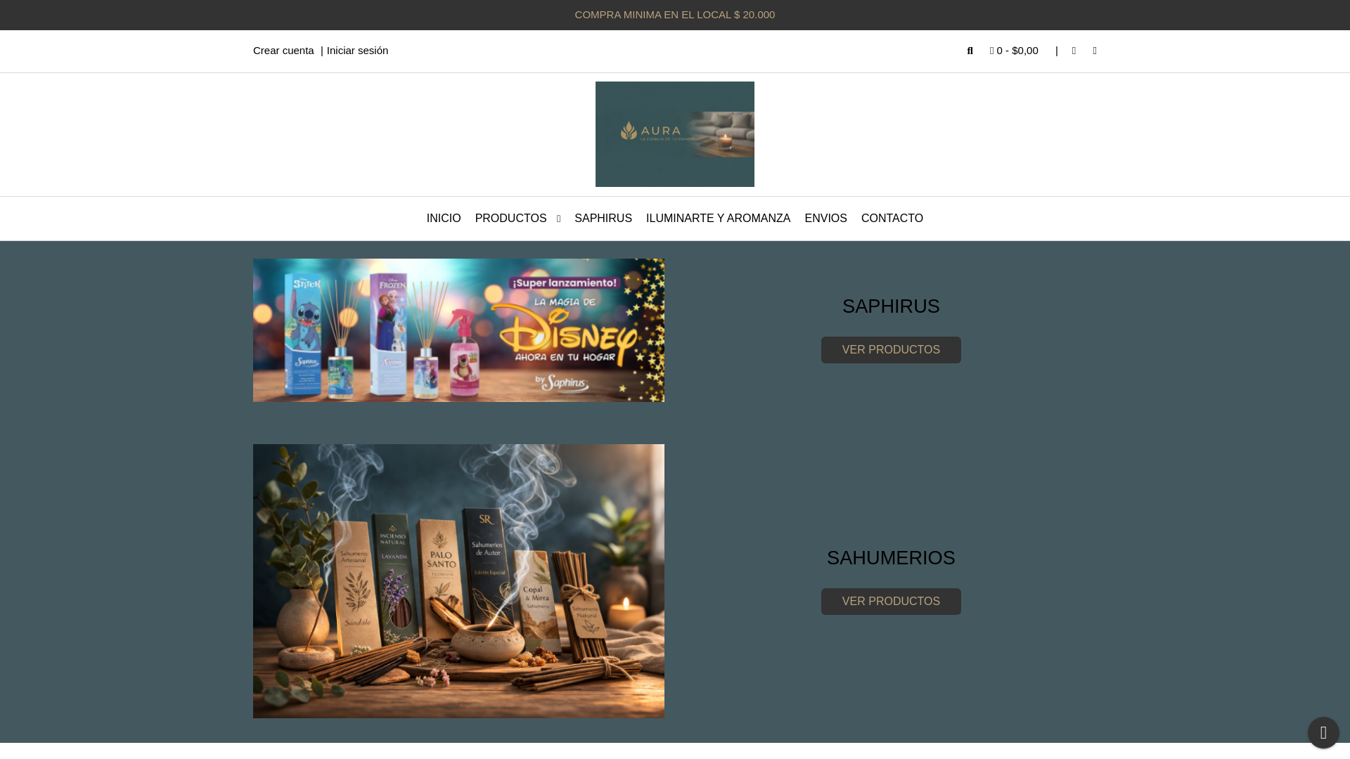Click the Aura store logo

tap(675, 134)
